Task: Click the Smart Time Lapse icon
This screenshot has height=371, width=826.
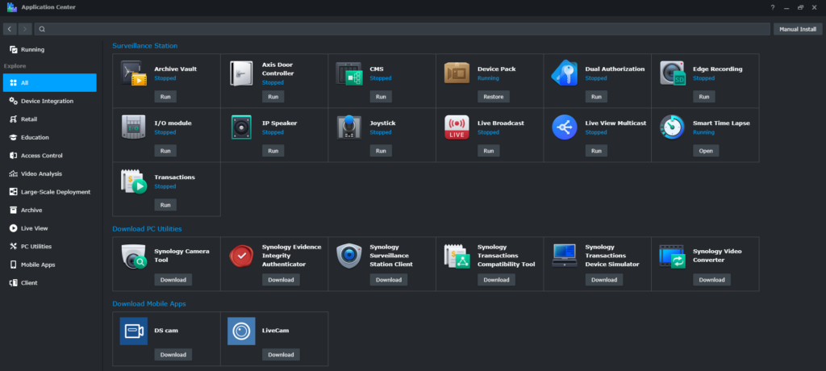Action: (x=672, y=127)
